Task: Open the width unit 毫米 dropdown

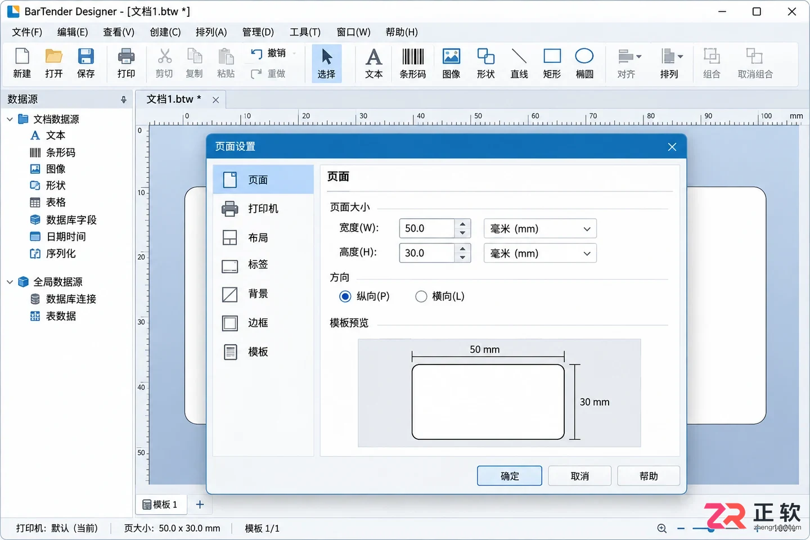Action: (540, 228)
